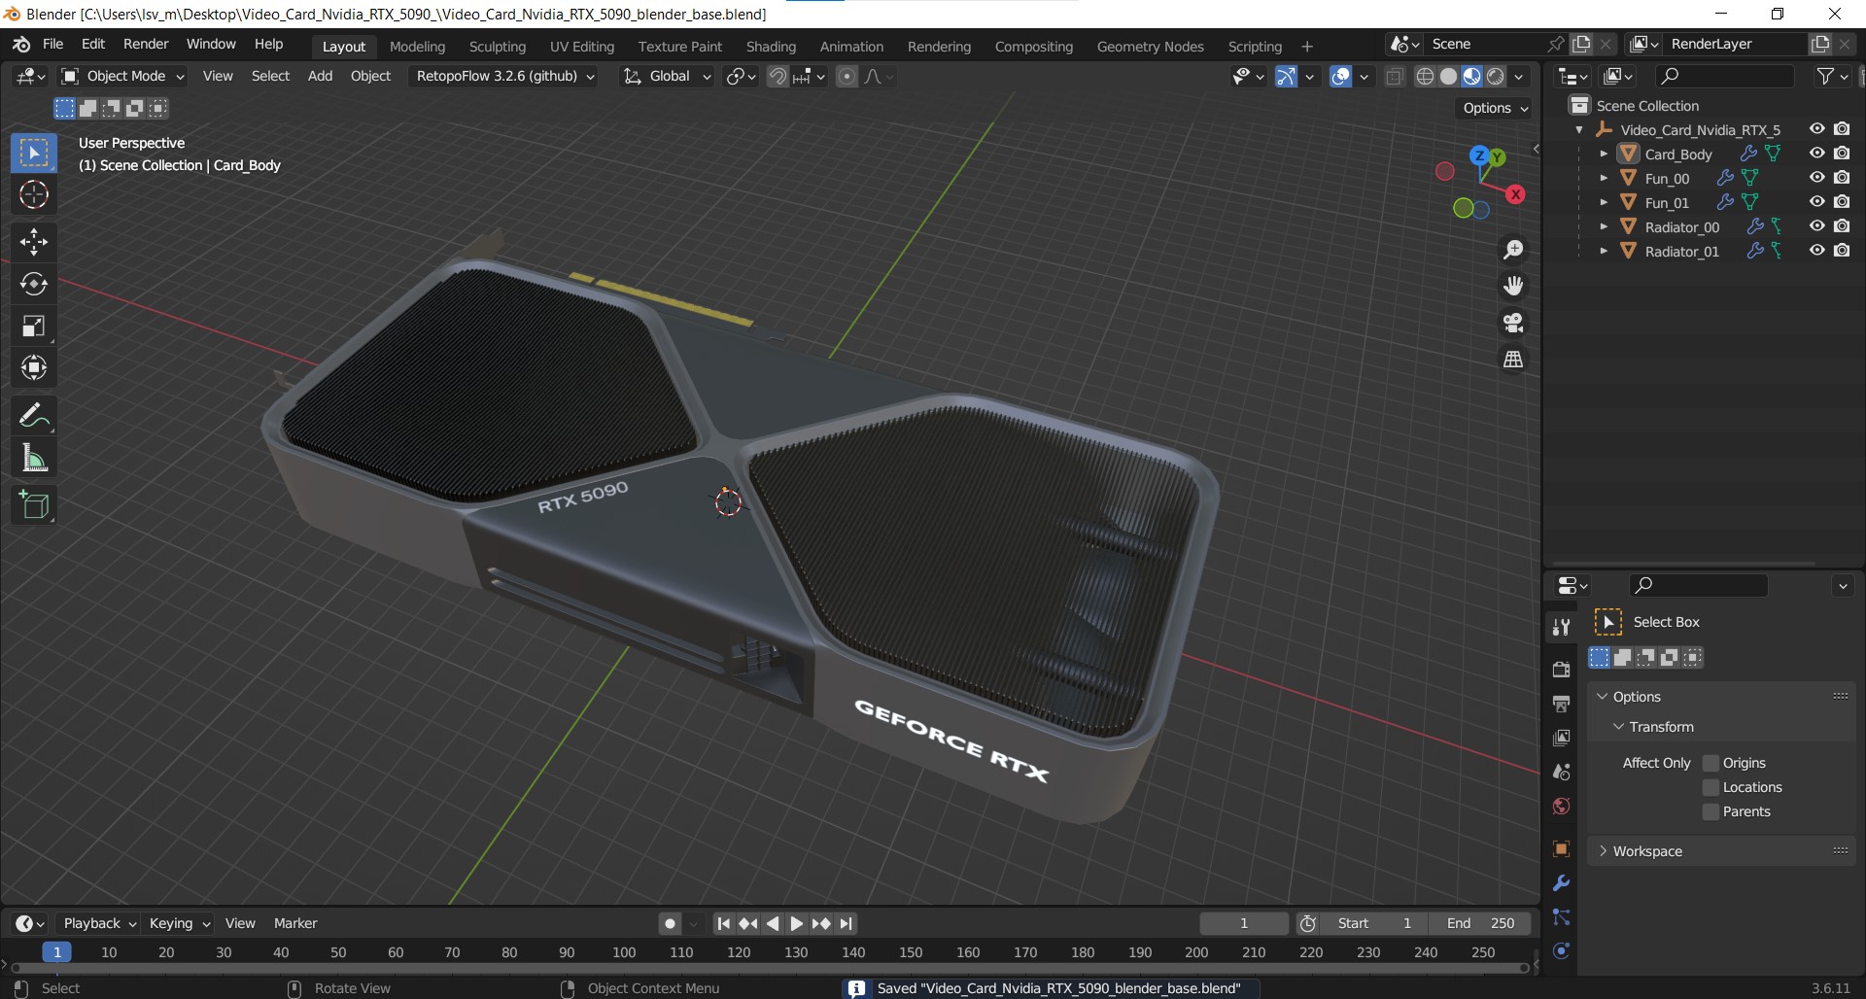The image size is (1866, 999).
Task: Open the Output properties tab
Action: click(1561, 704)
